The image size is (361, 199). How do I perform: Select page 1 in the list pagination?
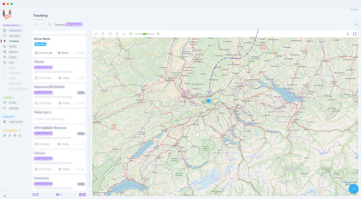[x=57, y=194]
